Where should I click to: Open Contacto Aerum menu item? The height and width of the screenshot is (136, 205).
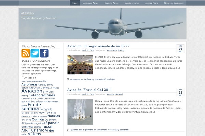click(x=111, y=3)
